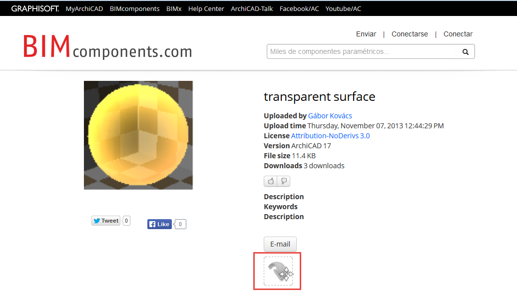Open uploader Gábor Kovács profile
The height and width of the screenshot is (304, 517).
(x=330, y=116)
